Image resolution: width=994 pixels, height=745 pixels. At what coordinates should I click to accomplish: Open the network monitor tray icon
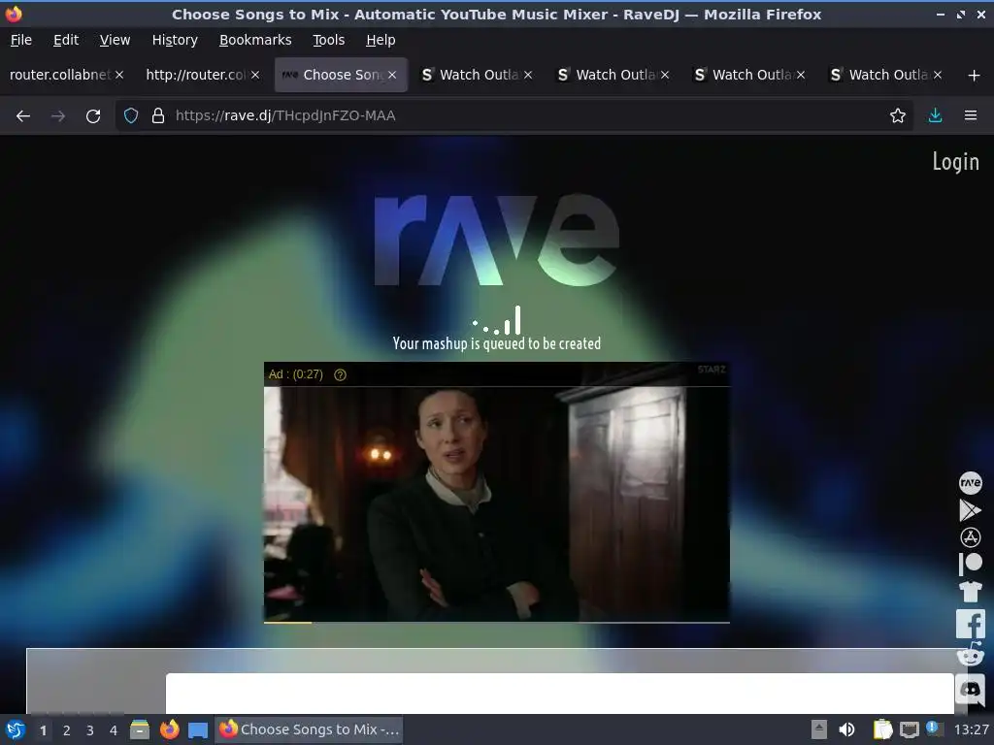pos(909,729)
